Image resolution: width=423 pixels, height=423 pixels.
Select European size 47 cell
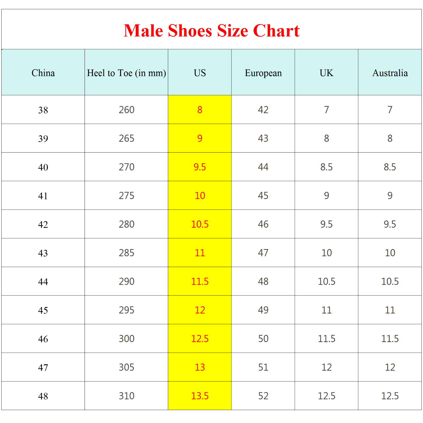(263, 253)
